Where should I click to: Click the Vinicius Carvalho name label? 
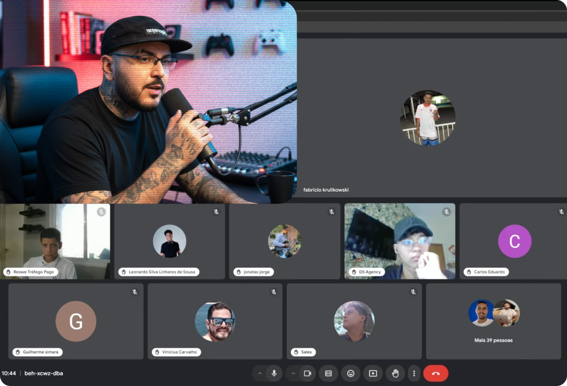point(176,352)
